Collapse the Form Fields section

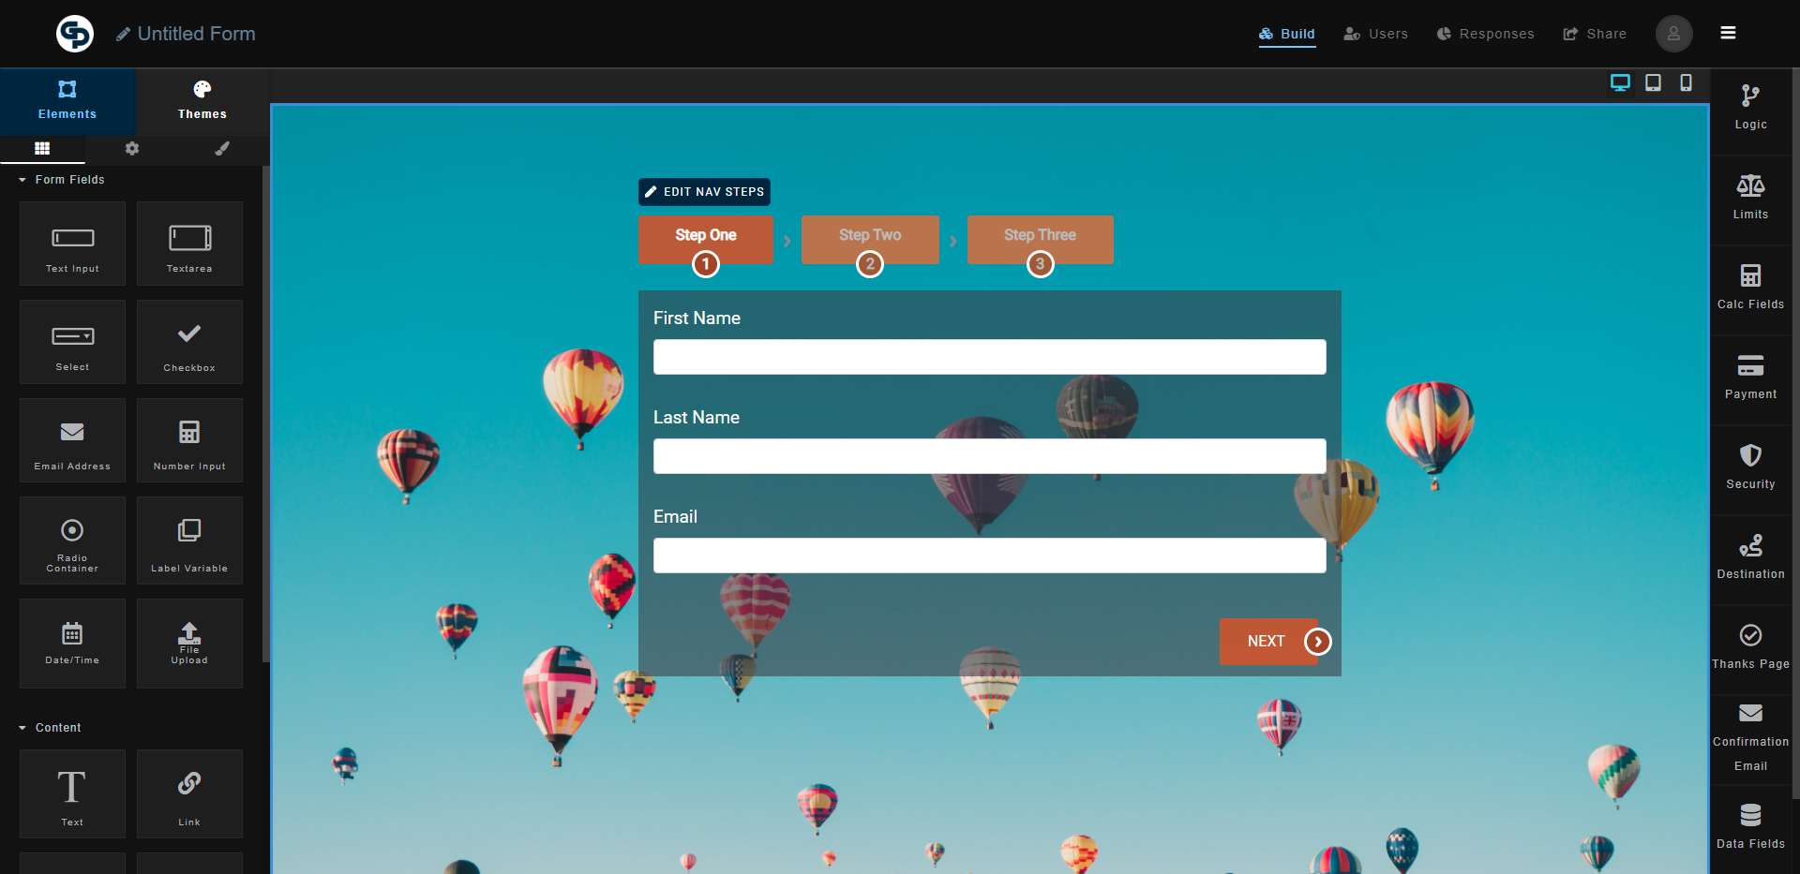(x=62, y=180)
